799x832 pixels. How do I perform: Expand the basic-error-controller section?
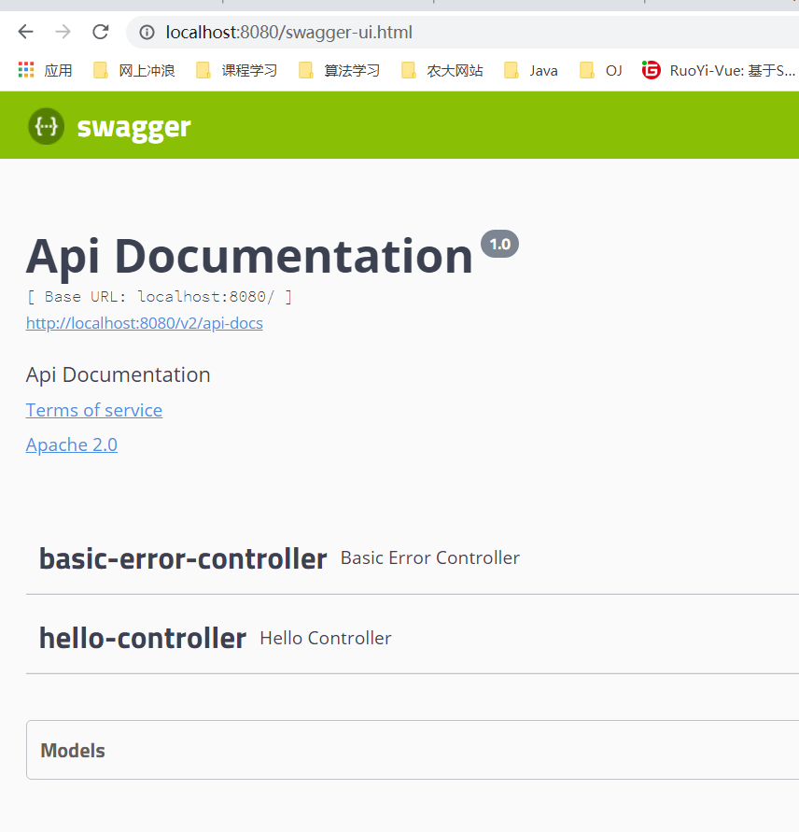point(183,558)
